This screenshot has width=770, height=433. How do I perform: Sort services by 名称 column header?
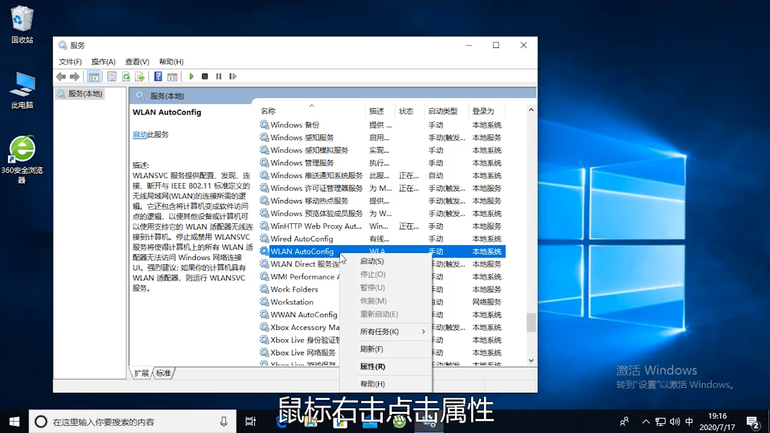(x=268, y=111)
